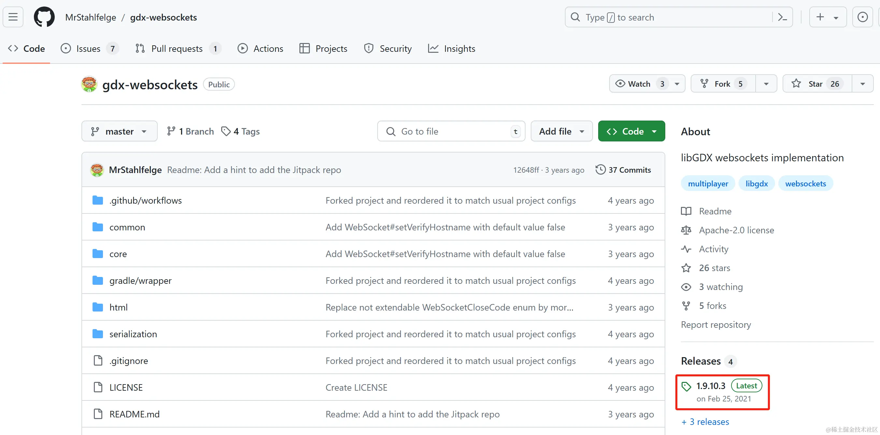The height and width of the screenshot is (435, 880).
Task: Click the Readme book icon in About
Action: 686,211
